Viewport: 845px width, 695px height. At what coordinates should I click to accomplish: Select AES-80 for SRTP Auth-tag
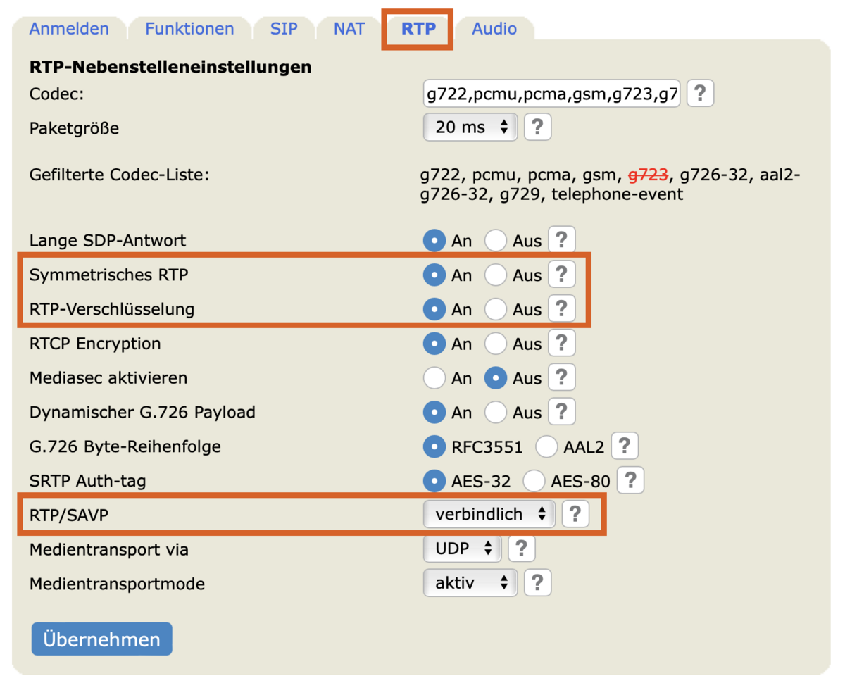tap(534, 481)
